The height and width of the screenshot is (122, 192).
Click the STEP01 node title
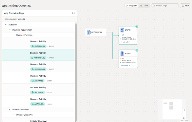[128, 30]
